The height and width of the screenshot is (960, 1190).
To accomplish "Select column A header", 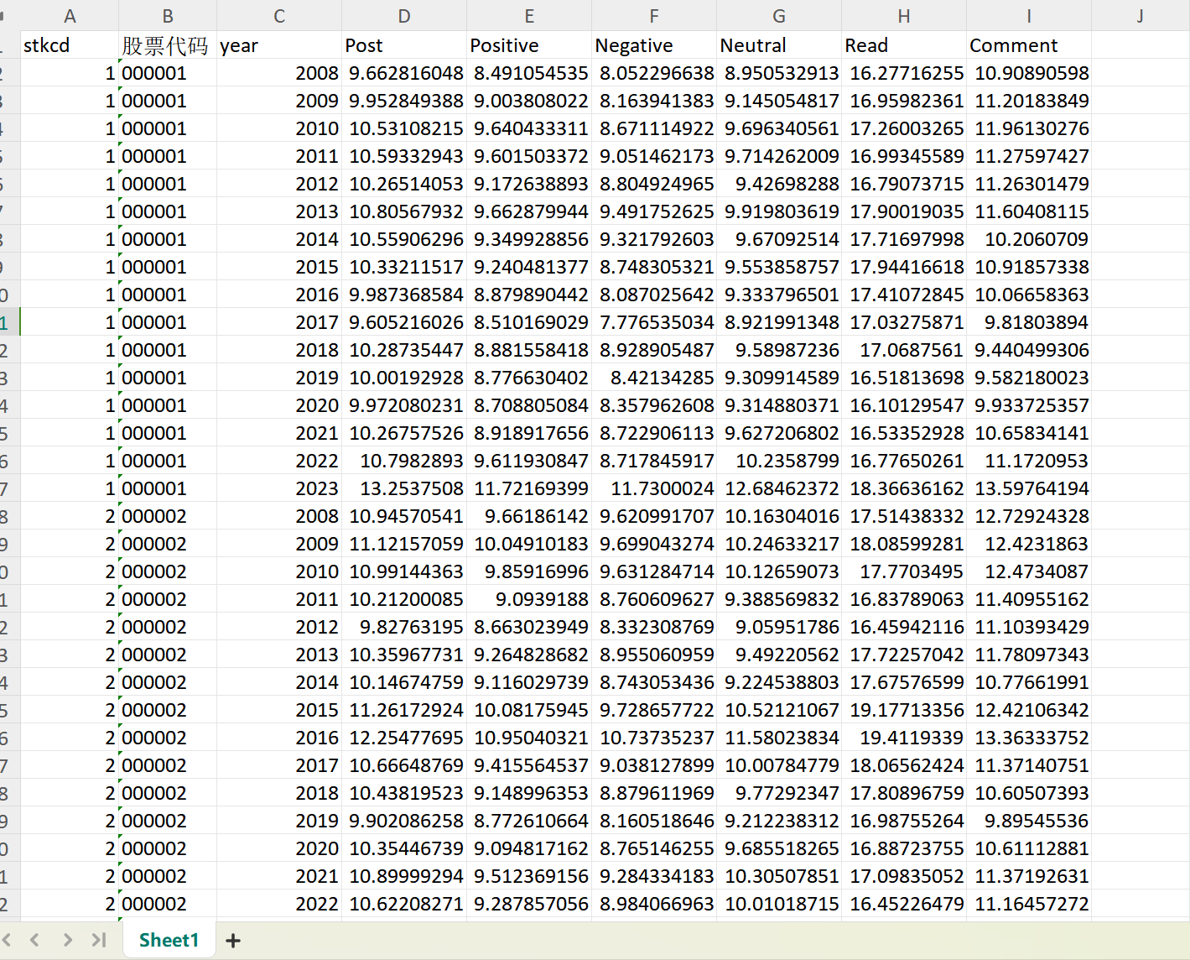I will click(x=70, y=16).
